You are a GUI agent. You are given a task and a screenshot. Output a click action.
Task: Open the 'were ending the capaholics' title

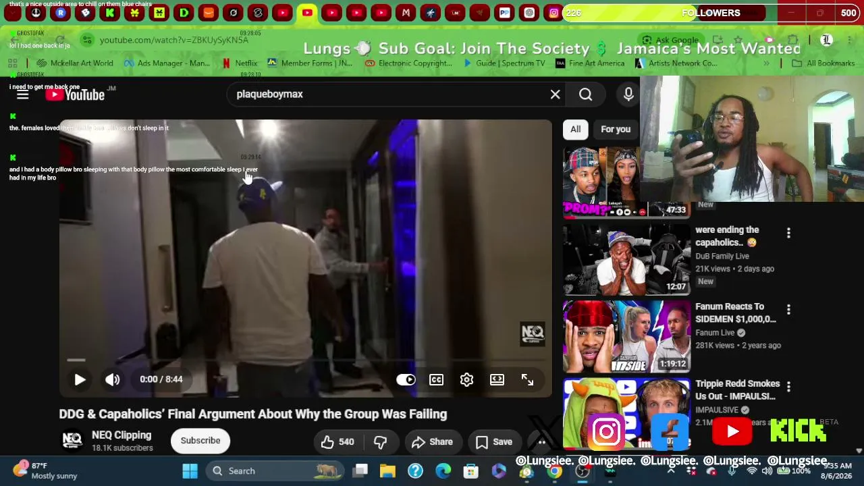(x=726, y=236)
